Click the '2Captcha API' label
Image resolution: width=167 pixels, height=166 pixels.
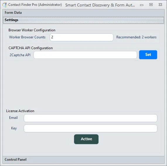coord(20,55)
